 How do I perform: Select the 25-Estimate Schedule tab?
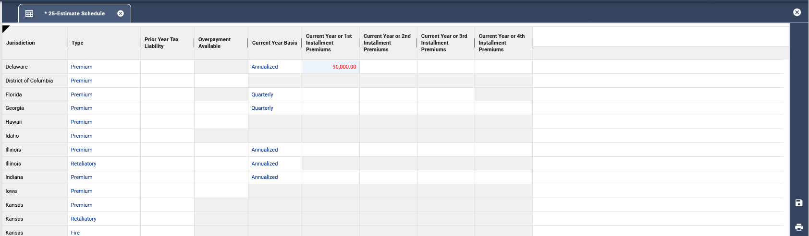pos(74,13)
